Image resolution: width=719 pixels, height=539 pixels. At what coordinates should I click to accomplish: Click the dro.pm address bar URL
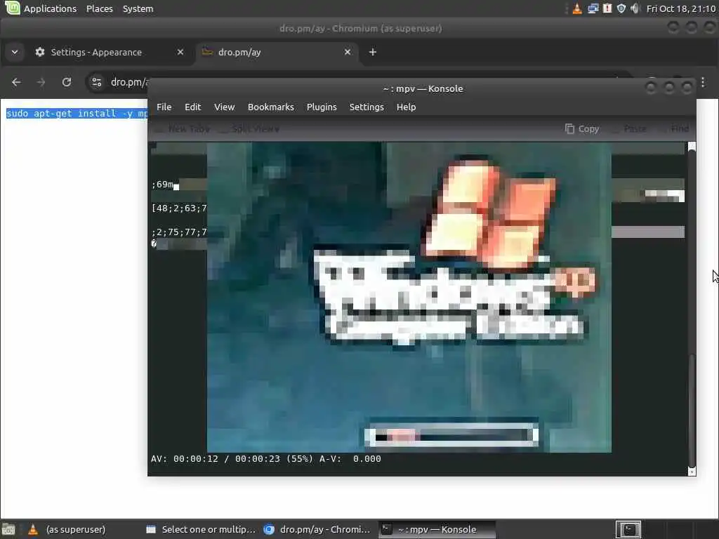coord(129,82)
